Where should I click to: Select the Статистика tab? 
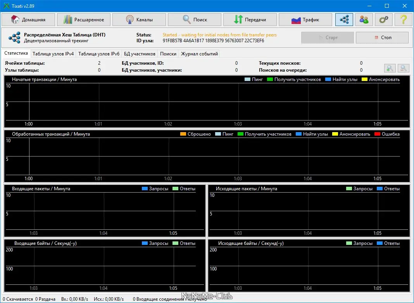click(16, 53)
